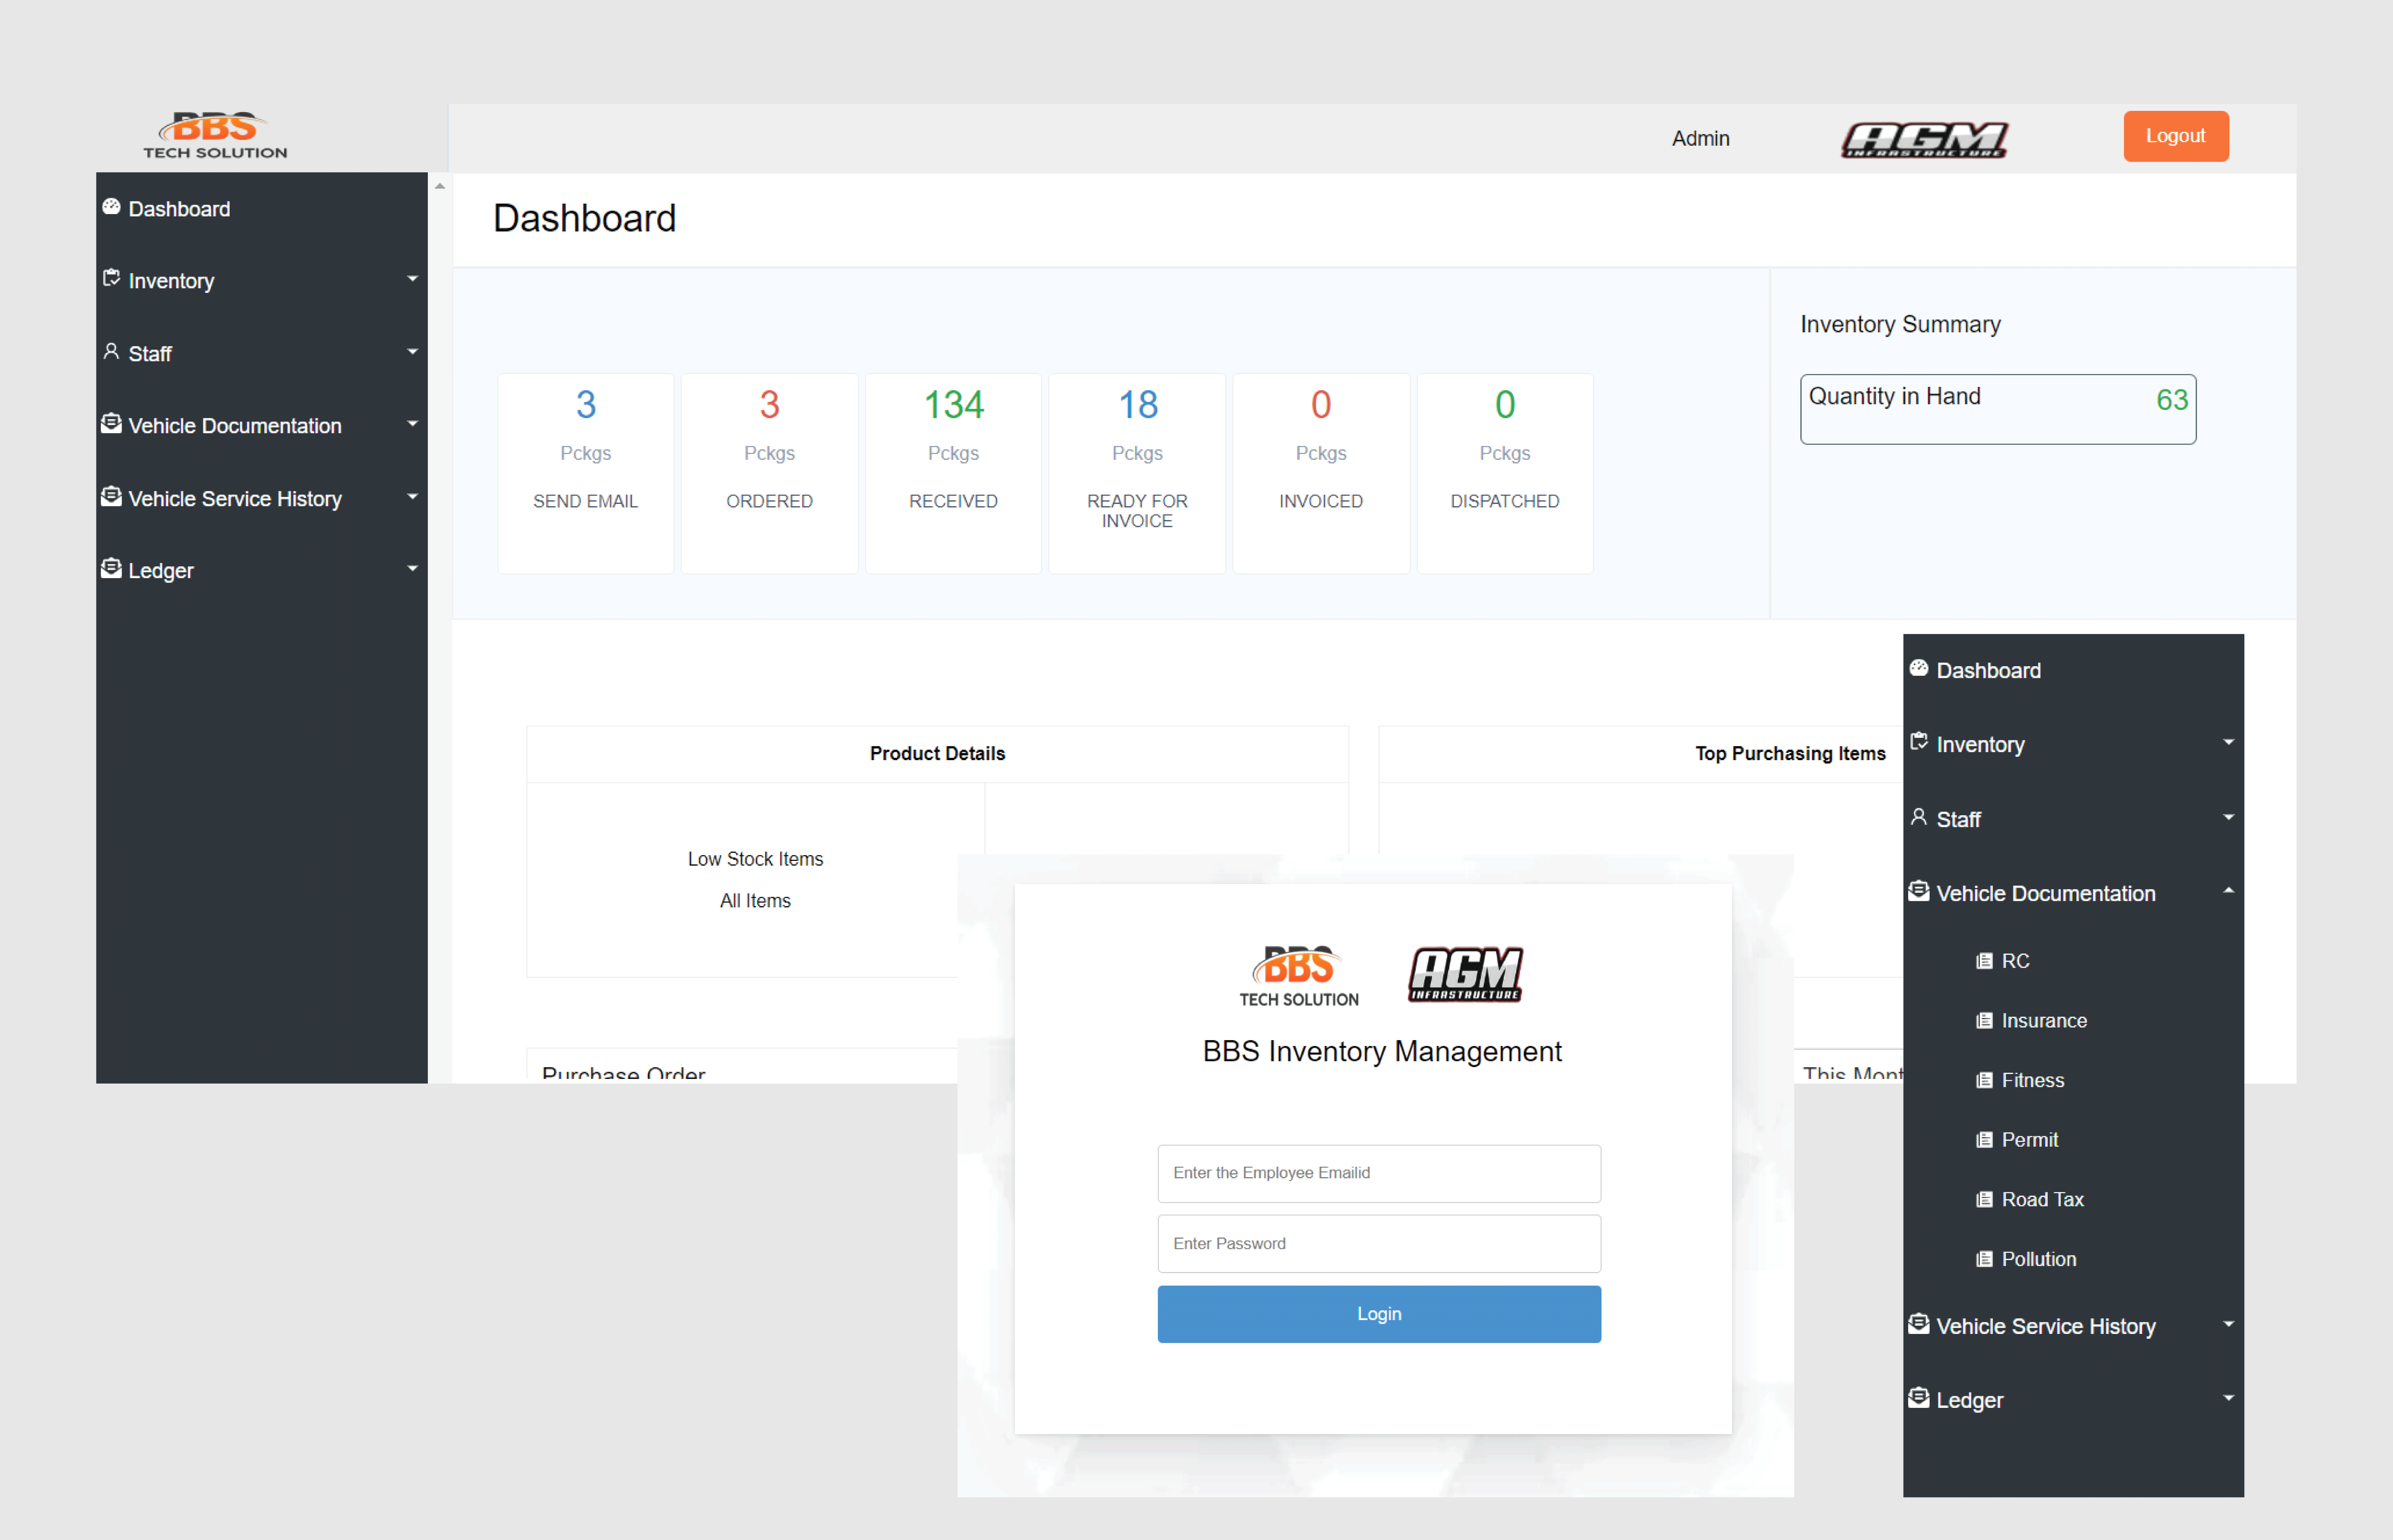Click the AGM logo on login card
The width and height of the screenshot is (2393, 1540).
[x=1465, y=975]
